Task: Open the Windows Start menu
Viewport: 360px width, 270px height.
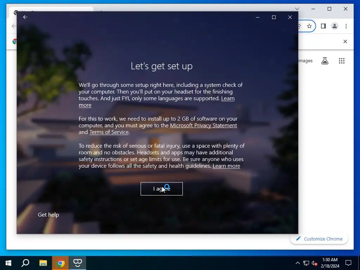Action: [x=8, y=263]
